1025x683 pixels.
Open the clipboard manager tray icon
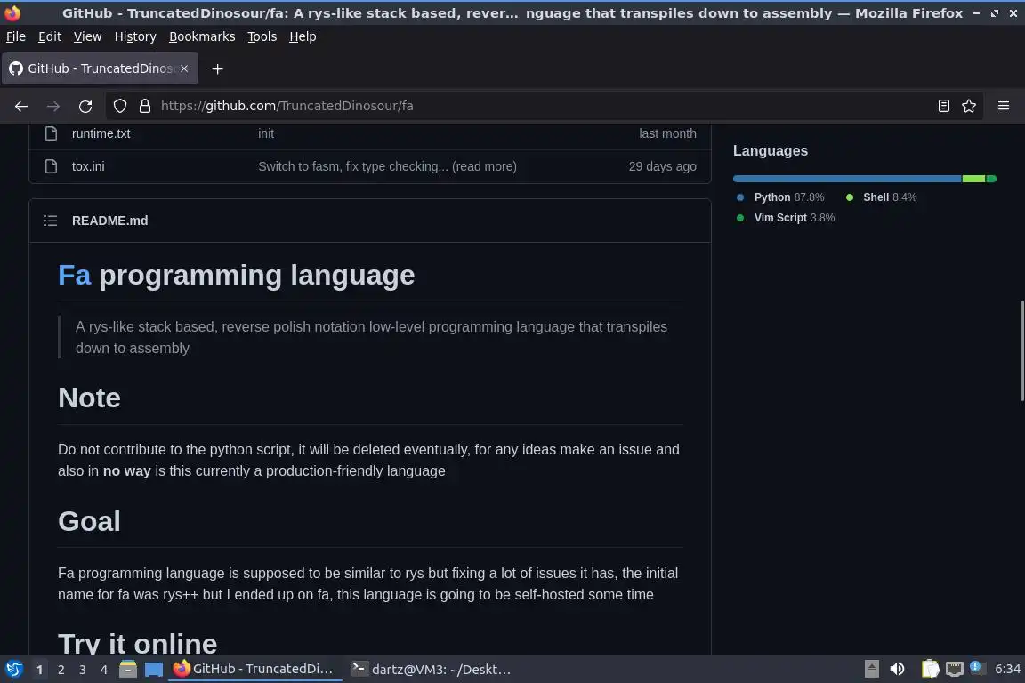pos(930,669)
